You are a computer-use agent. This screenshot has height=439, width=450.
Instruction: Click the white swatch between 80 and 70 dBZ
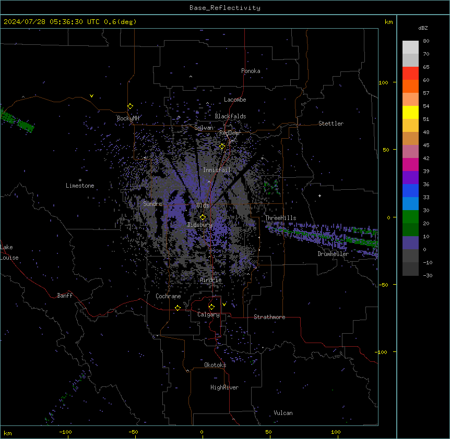(x=410, y=47)
